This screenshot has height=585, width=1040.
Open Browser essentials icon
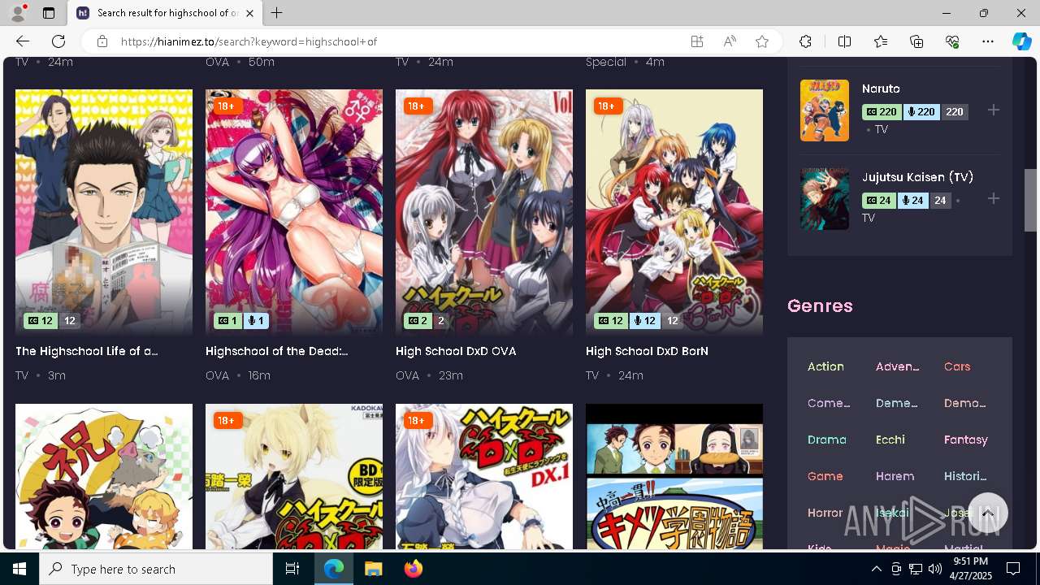952,41
